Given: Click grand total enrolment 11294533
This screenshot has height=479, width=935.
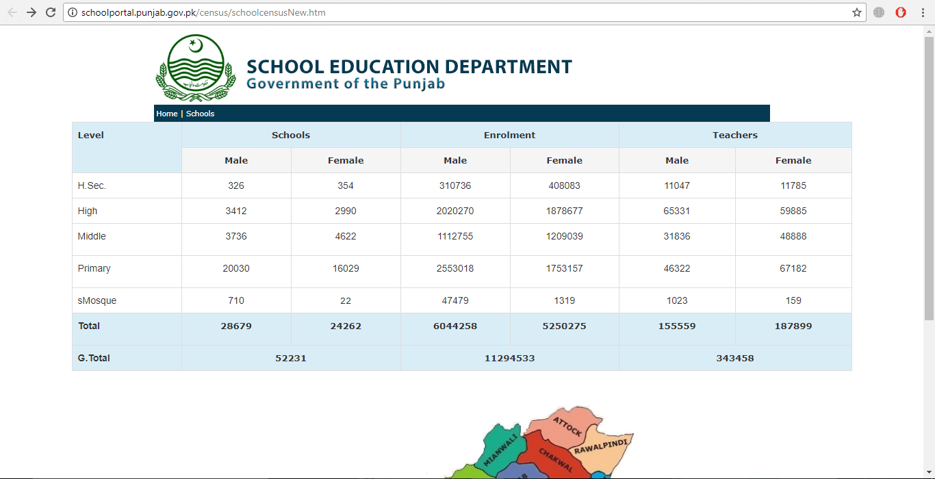Looking at the screenshot, I should (510, 358).
